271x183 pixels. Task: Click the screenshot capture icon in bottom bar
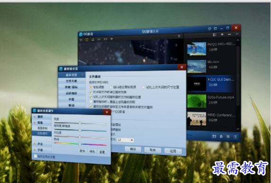point(214,136)
